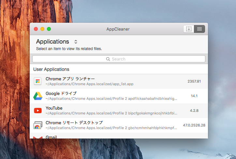
Task: Open the Applications category dropdown
Action: pos(57,42)
